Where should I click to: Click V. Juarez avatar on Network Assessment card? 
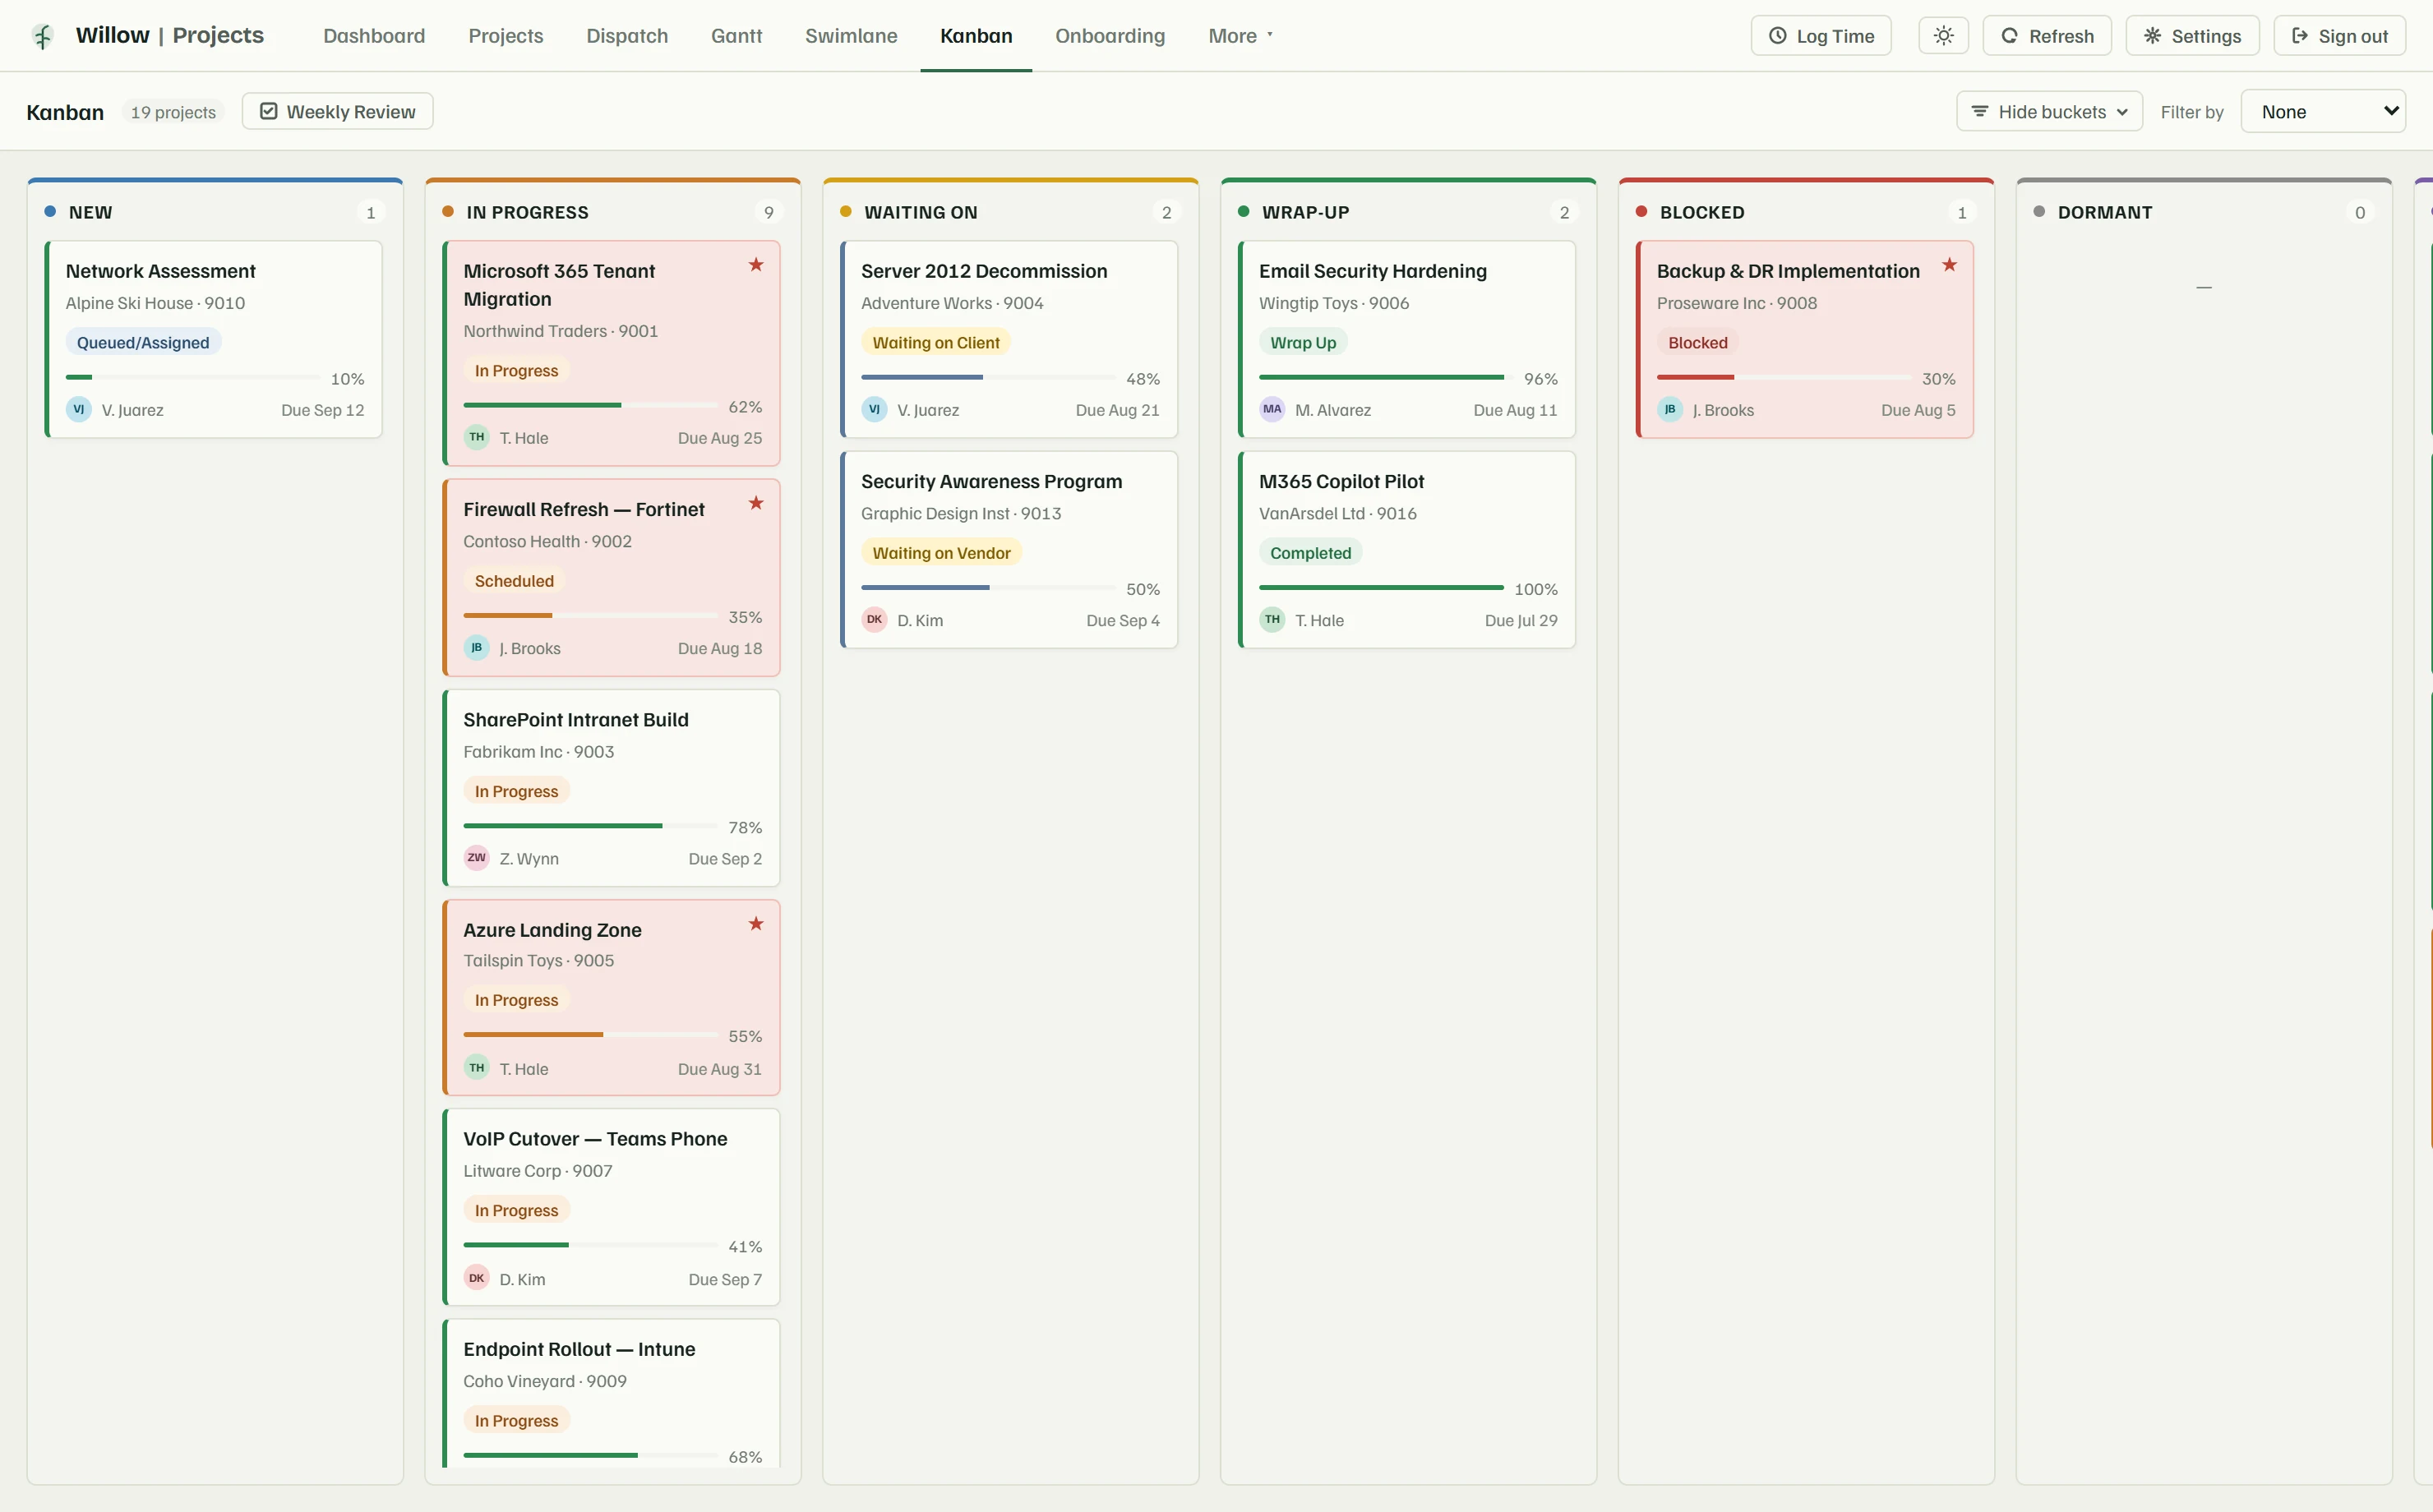[x=79, y=409]
